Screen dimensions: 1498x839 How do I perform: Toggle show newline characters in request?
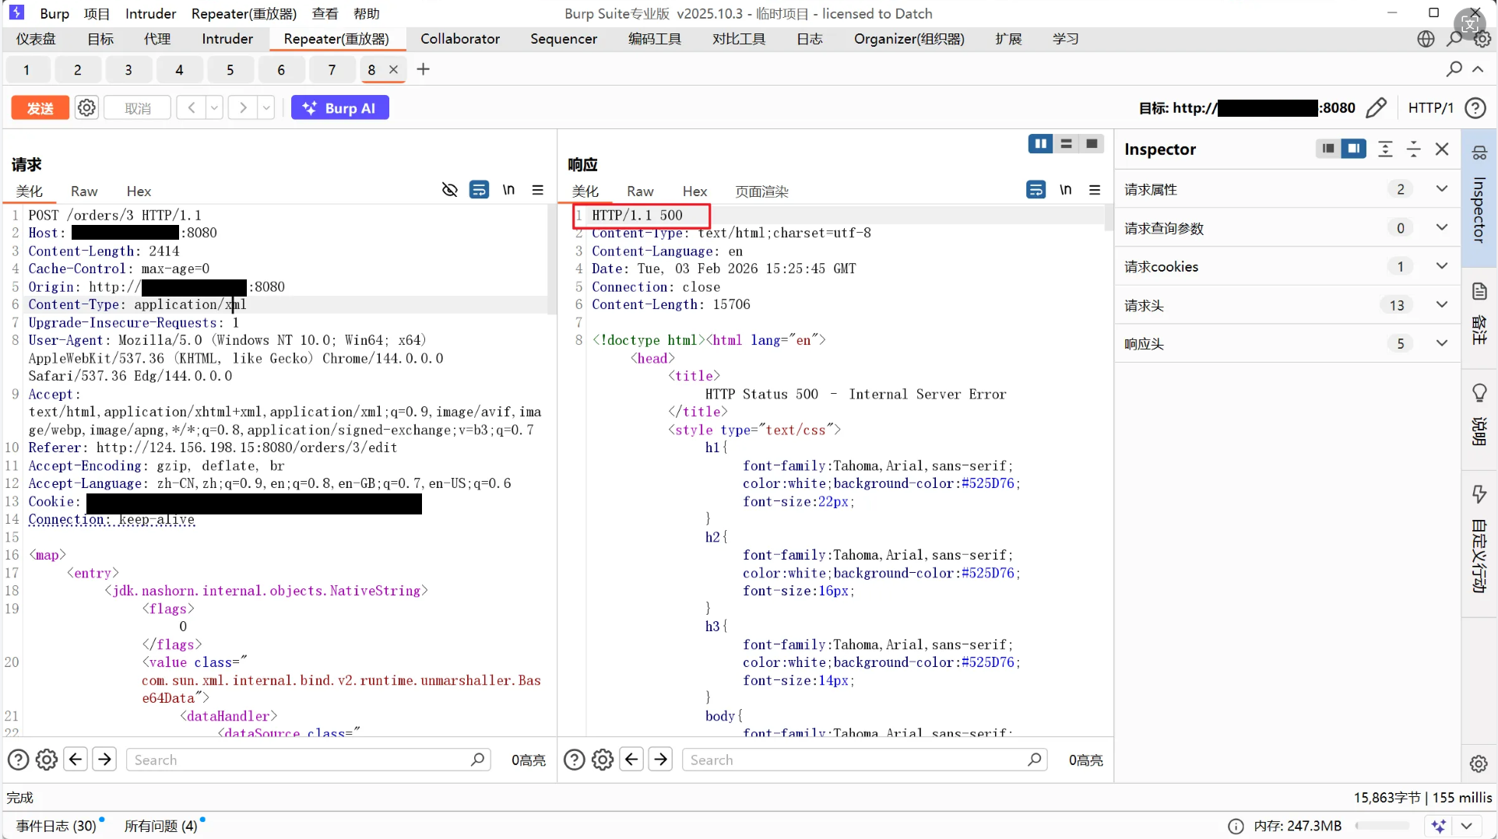508,190
